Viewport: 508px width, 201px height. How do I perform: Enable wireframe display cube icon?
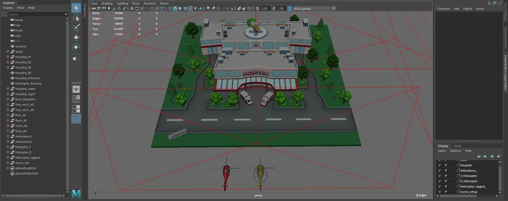tap(170, 8)
